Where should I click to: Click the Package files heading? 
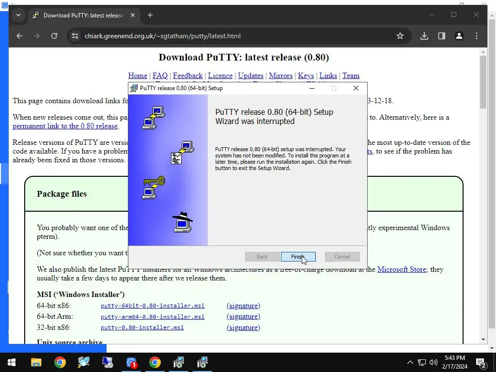point(62,194)
